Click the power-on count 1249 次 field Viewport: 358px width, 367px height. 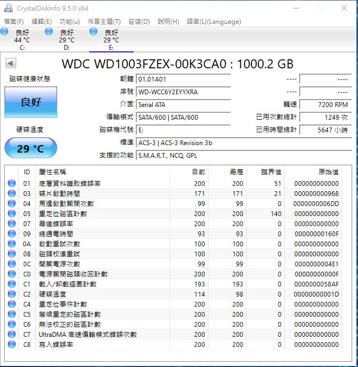coord(326,117)
